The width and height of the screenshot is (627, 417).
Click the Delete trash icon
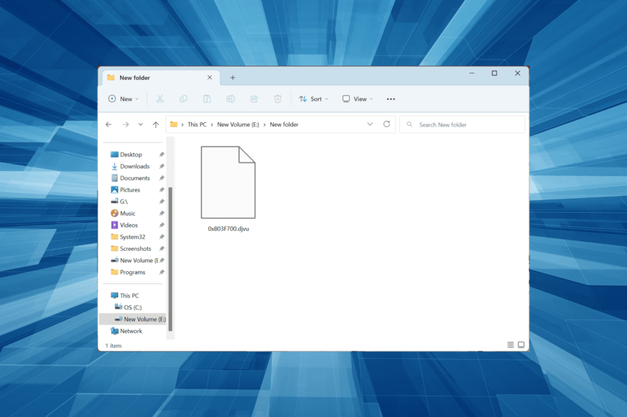pyautogui.click(x=278, y=99)
